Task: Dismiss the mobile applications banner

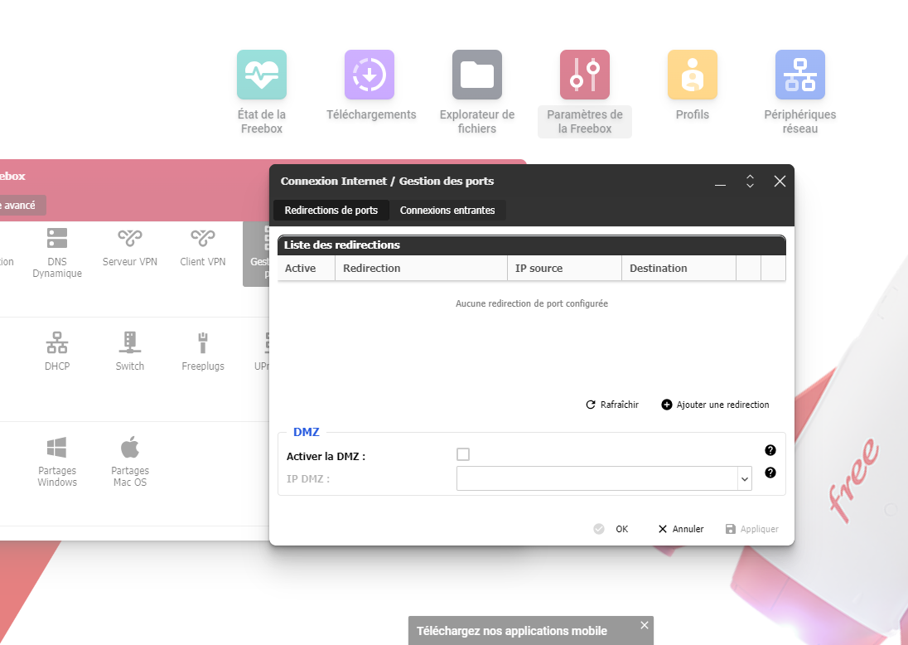Action: coord(645,625)
